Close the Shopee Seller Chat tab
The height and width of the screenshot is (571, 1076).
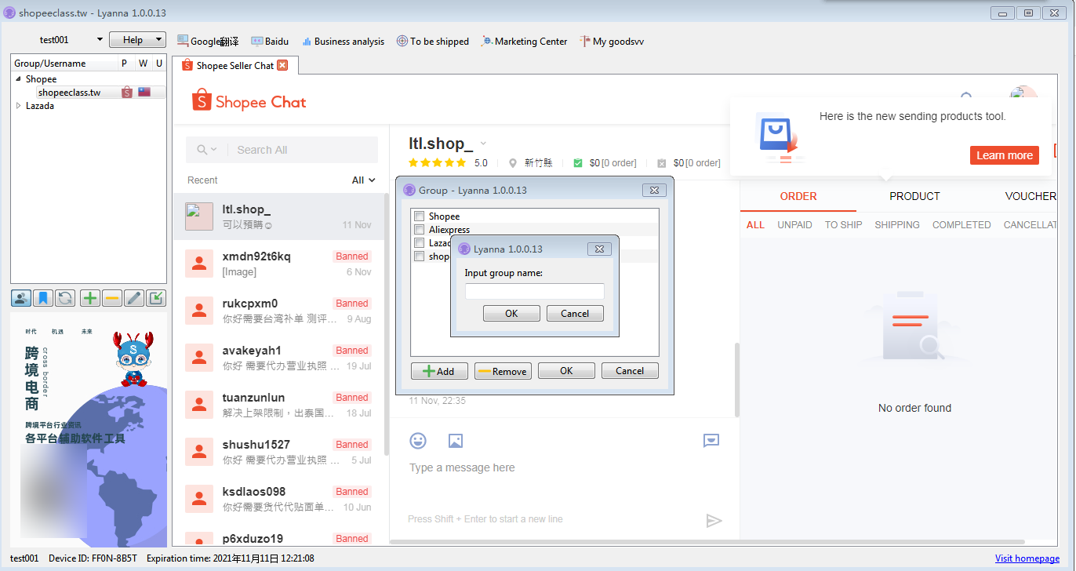(282, 65)
